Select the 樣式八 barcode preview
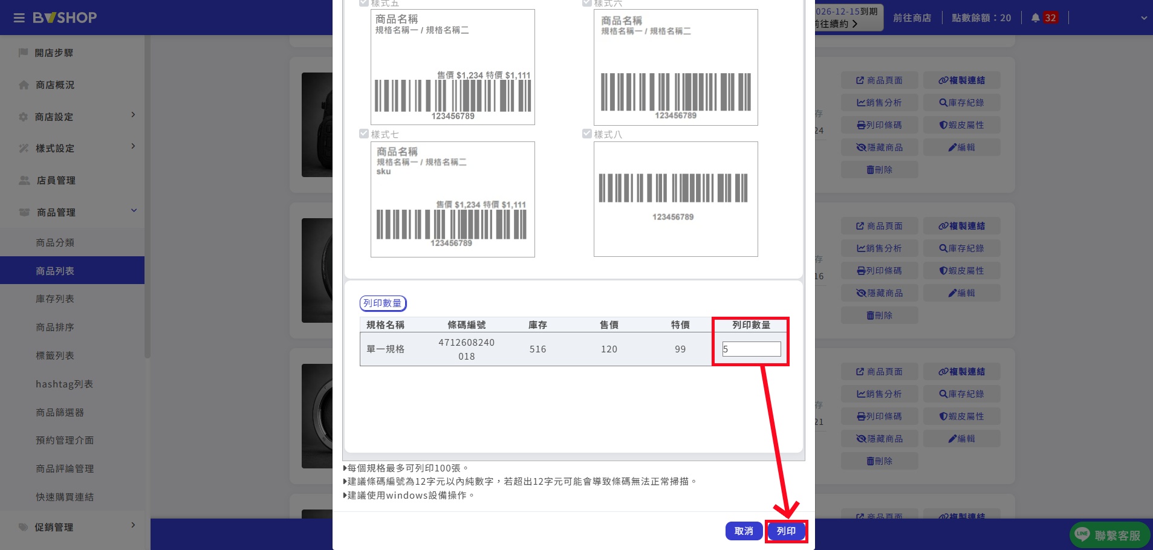Viewport: 1153px width, 550px height. coord(676,199)
